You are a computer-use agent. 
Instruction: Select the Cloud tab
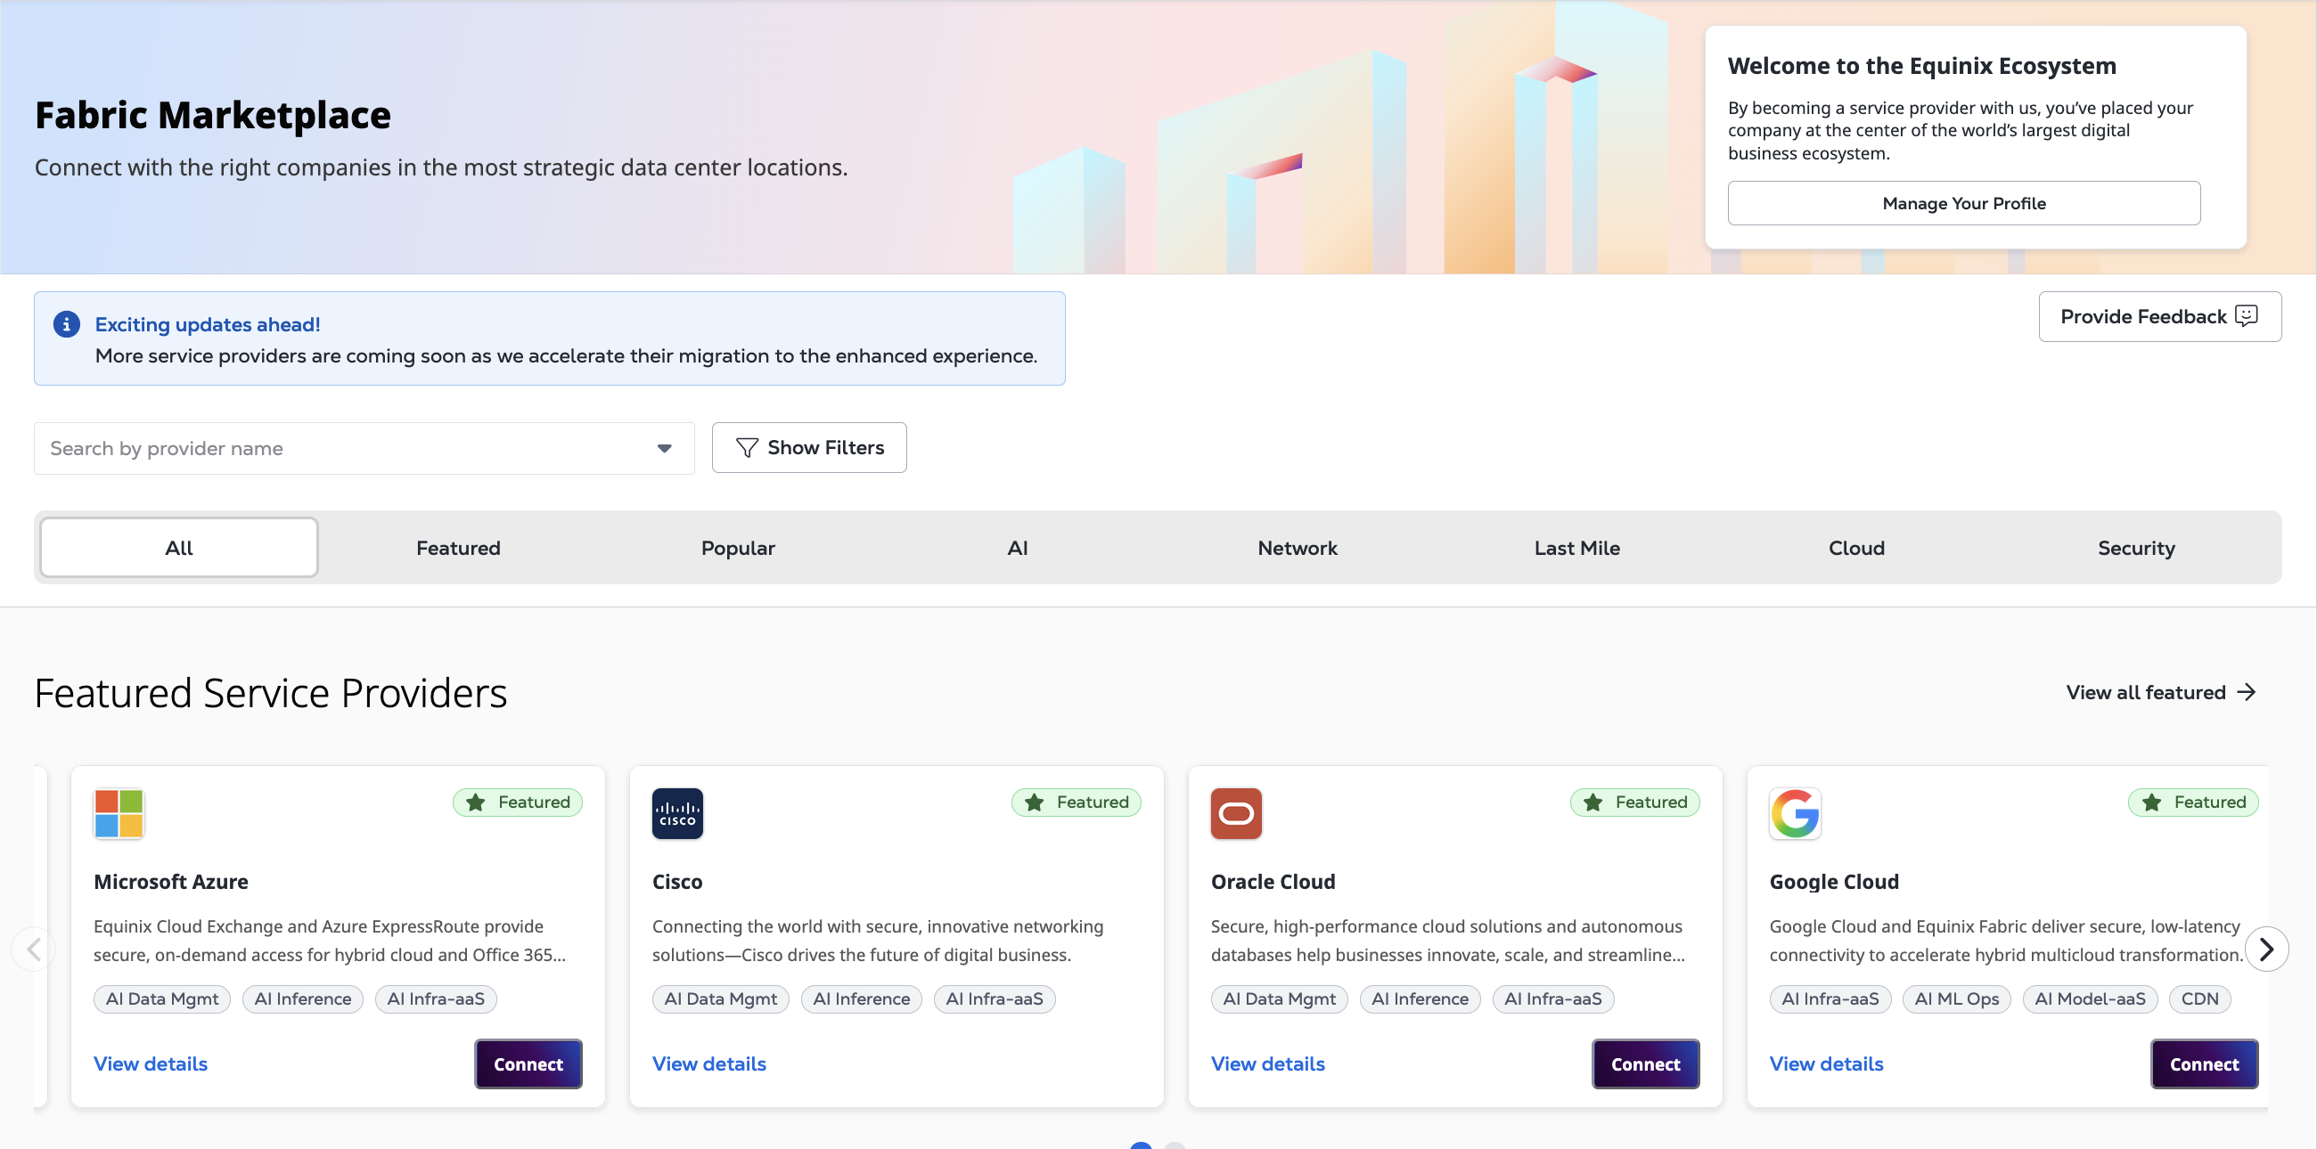pyautogui.click(x=1856, y=548)
